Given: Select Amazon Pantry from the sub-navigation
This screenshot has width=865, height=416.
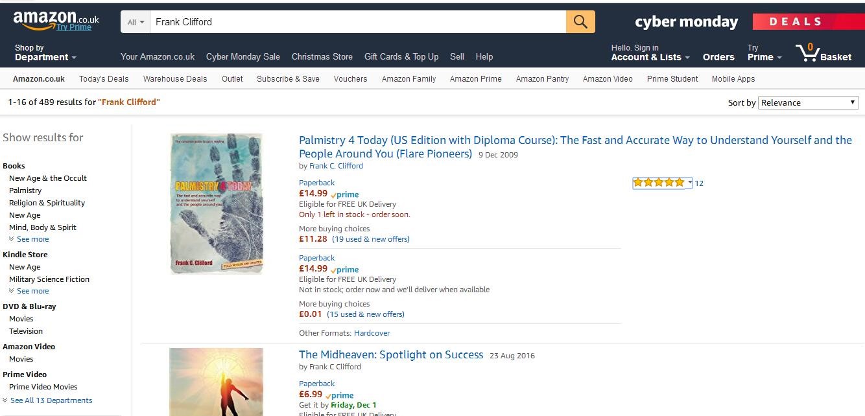Looking at the screenshot, I should coord(542,79).
